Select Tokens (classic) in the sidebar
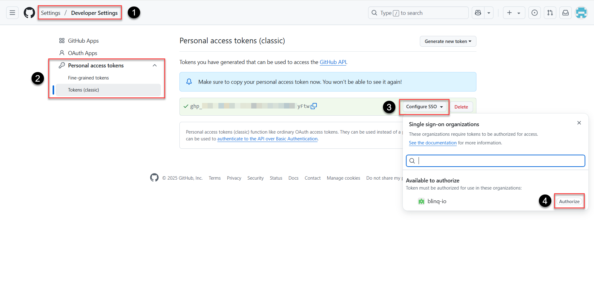 pyautogui.click(x=84, y=90)
